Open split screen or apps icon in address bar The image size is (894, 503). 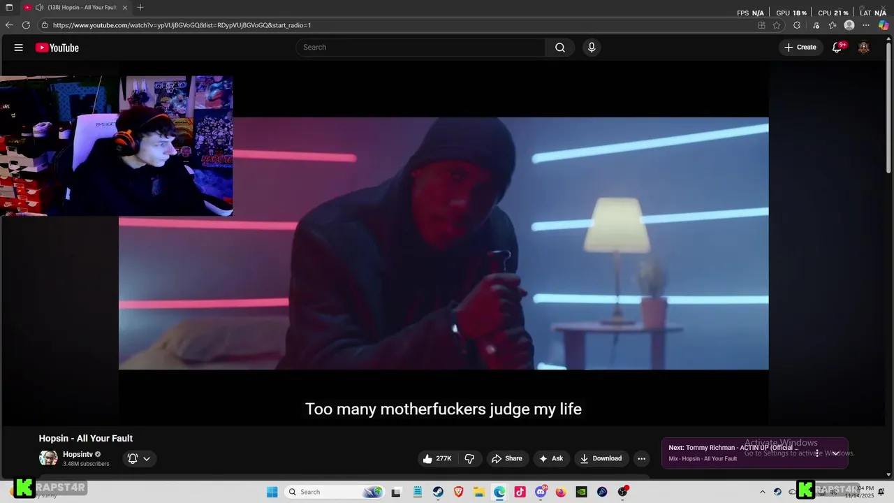tap(761, 25)
